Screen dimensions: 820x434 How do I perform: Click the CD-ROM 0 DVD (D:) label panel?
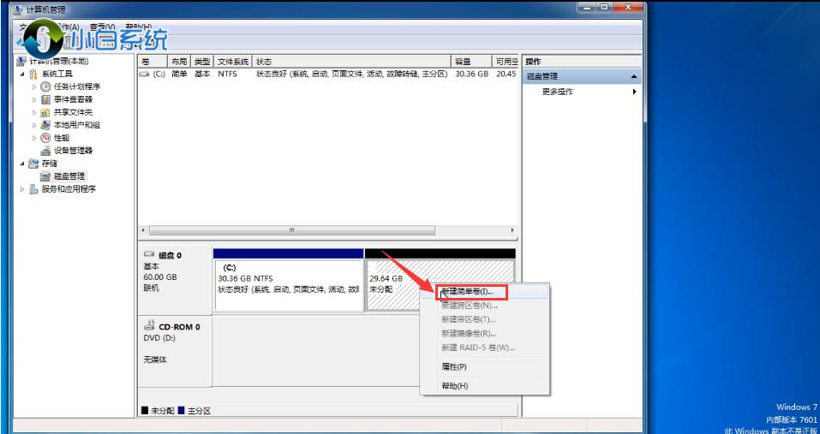pos(175,351)
